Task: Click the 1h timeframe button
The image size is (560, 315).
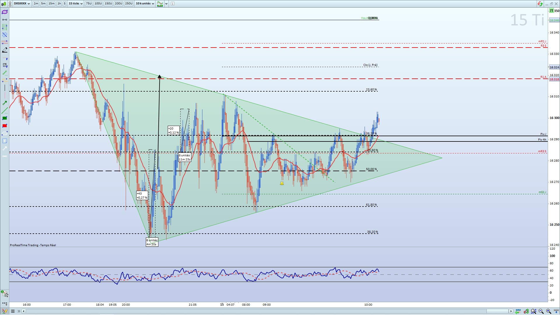Action: tap(59, 3)
